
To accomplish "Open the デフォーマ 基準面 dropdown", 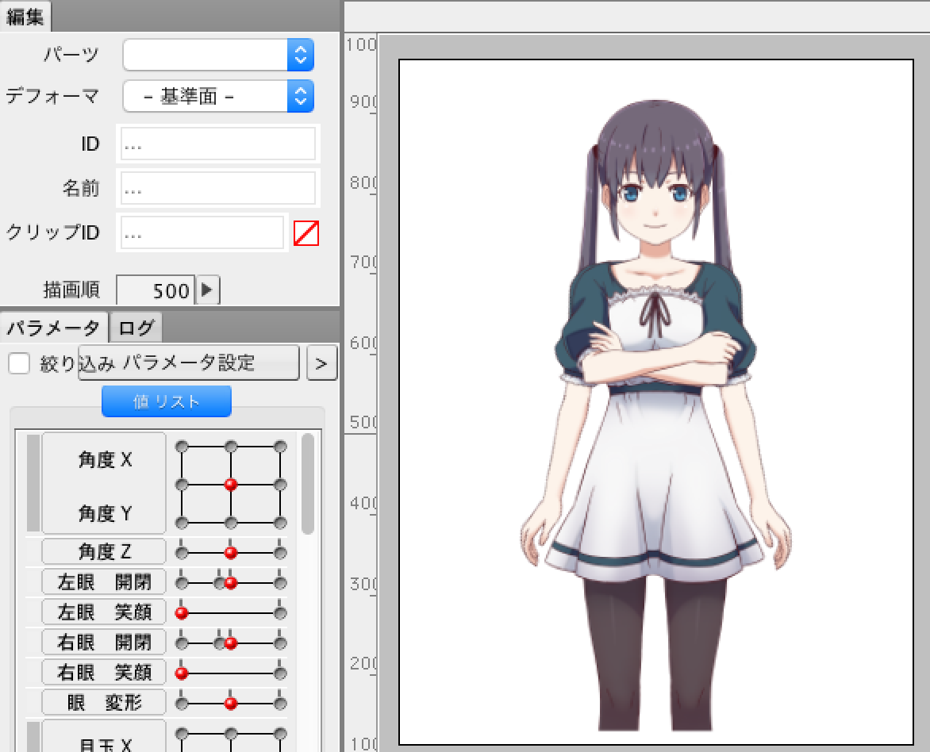I will [x=218, y=96].
